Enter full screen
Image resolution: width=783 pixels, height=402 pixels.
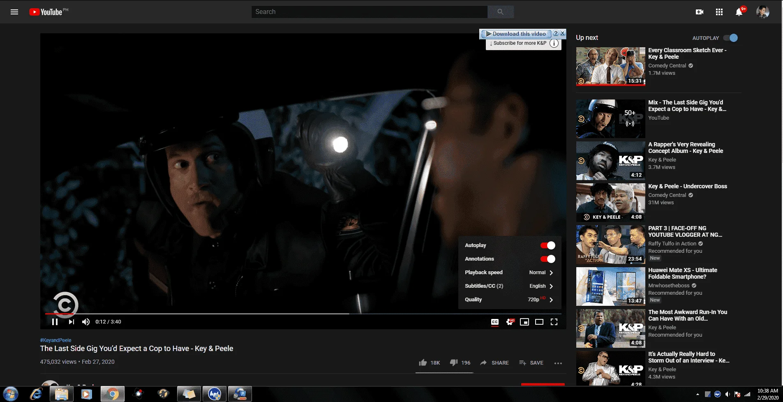tap(554, 322)
